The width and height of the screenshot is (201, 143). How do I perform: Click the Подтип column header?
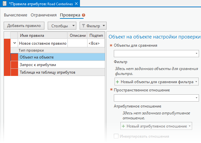coord(96,35)
